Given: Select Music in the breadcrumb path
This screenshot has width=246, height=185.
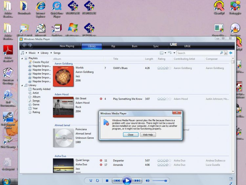Looking at the screenshot, I should click(x=32, y=53).
